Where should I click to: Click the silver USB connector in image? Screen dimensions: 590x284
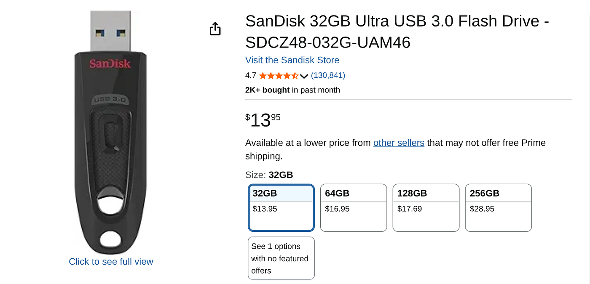tap(111, 32)
